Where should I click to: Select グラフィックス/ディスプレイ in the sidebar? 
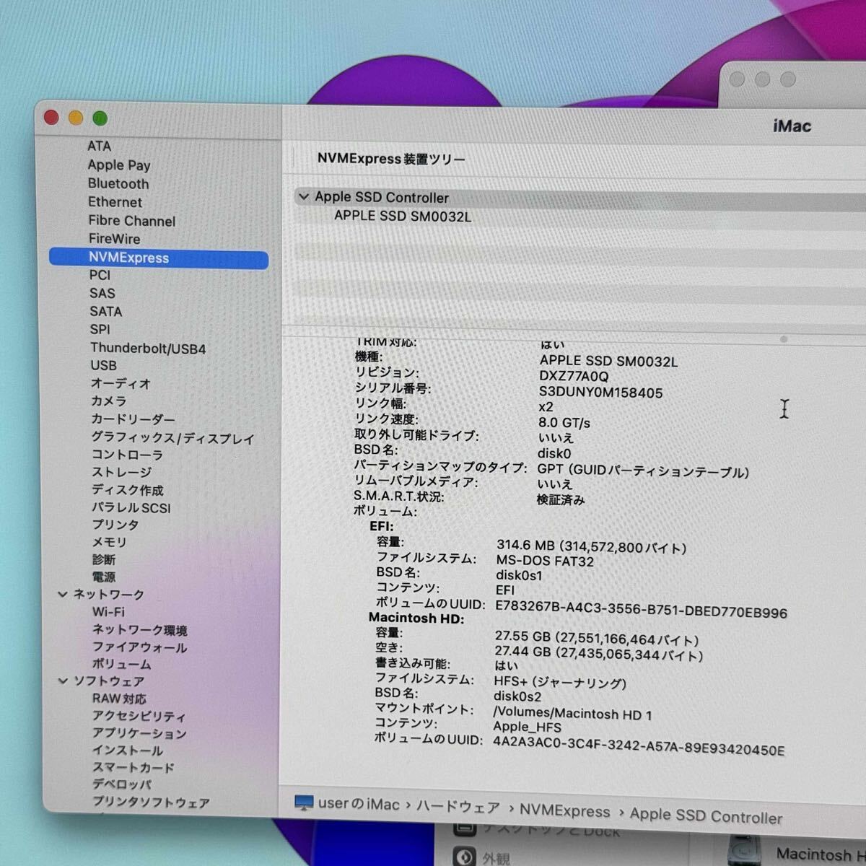(x=172, y=438)
